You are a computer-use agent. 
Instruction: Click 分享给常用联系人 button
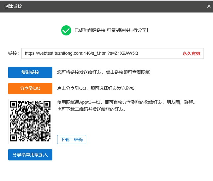(x=30, y=155)
